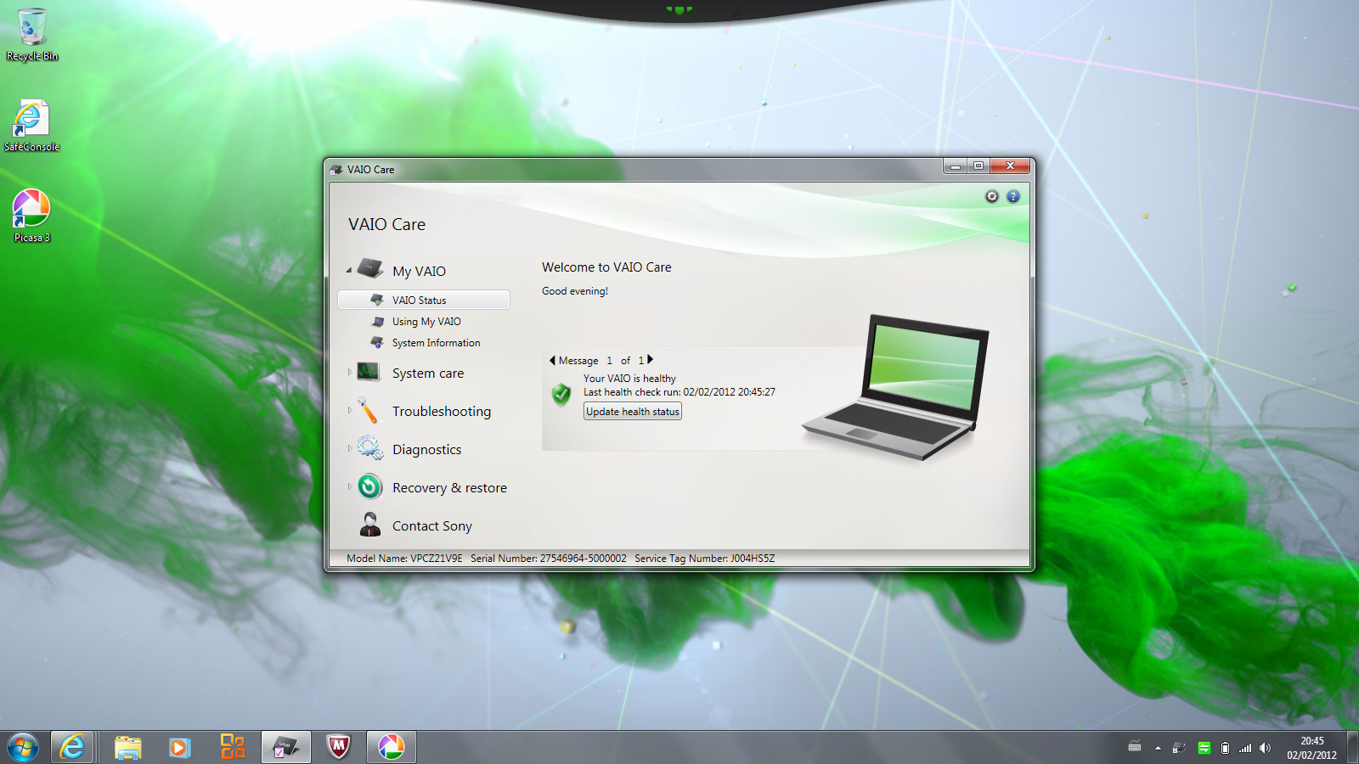
Task: Open the Recovery & restore category
Action: 449,488
